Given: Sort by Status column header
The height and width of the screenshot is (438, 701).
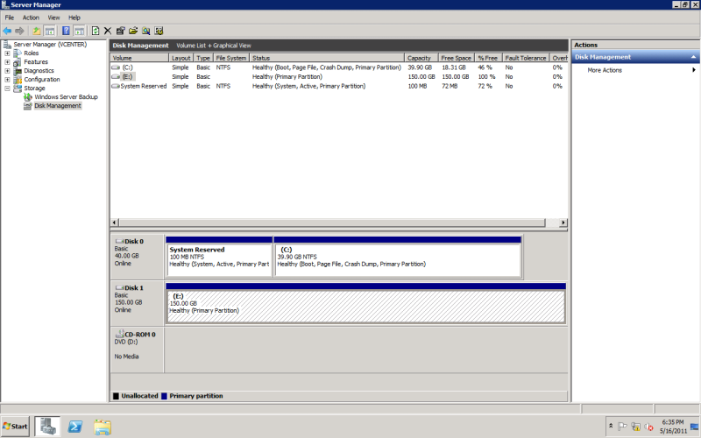Looking at the screenshot, I should pyautogui.click(x=327, y=58).
